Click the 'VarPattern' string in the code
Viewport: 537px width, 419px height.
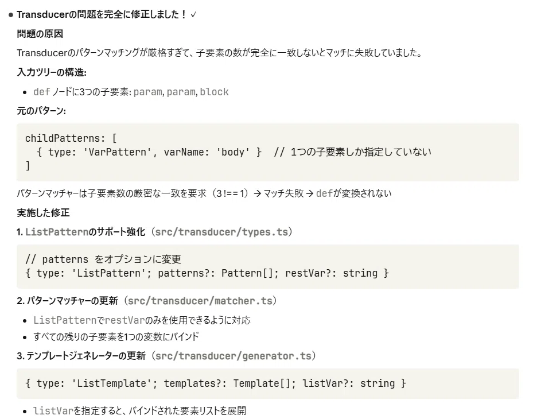click(x=117, y=152)
